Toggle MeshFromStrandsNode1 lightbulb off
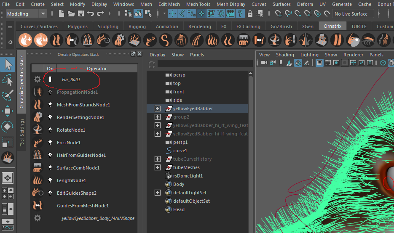 click(50, 105)
